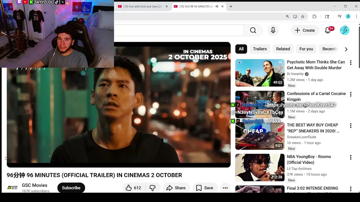This screenshot has width=360, height=202.
Task: Click the install app icon in address bar
Action: pos(295,17)
